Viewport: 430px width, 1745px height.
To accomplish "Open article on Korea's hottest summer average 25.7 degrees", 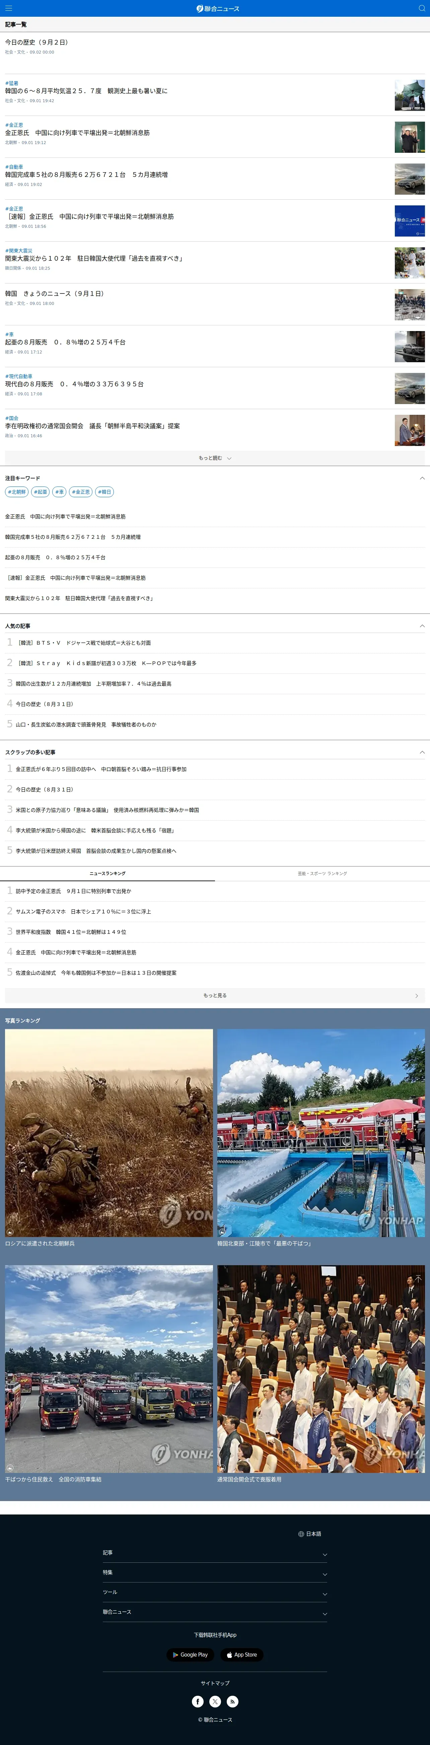I will [86, 91].
